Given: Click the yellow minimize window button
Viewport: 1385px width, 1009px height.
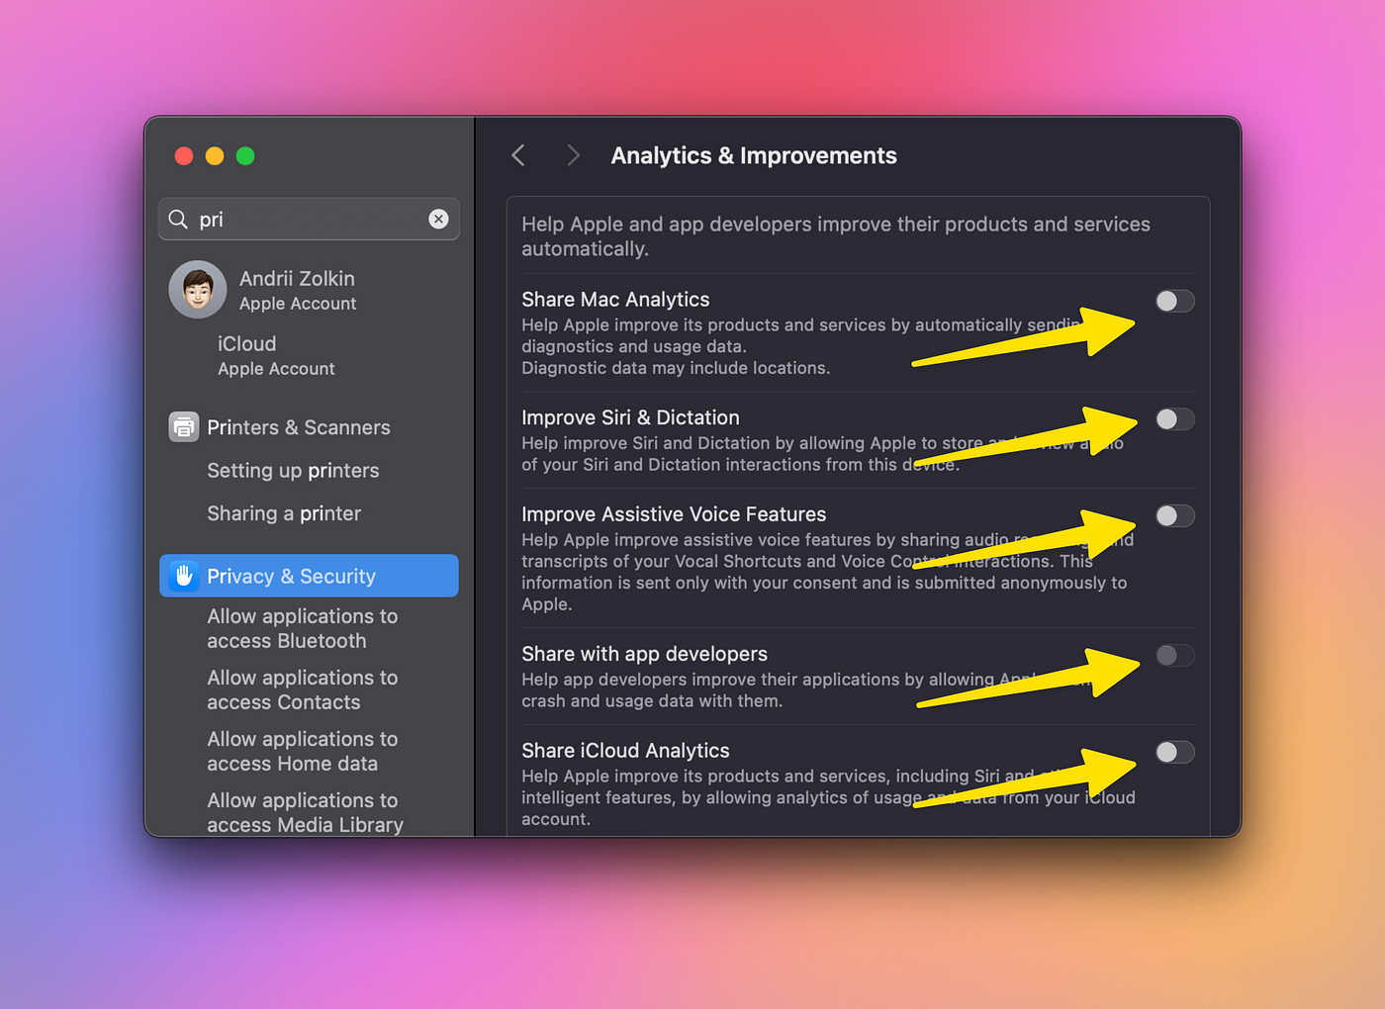Looking at the screenshot, I should coord(215,156).
